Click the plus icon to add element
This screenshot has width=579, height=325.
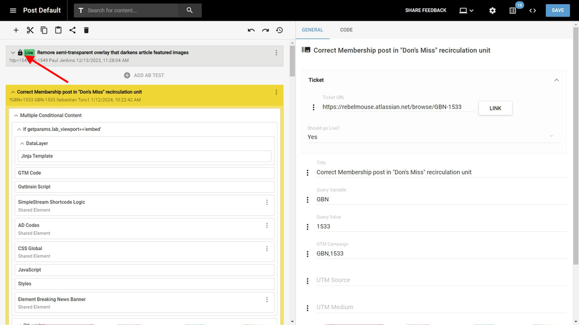tap(16, 30)
